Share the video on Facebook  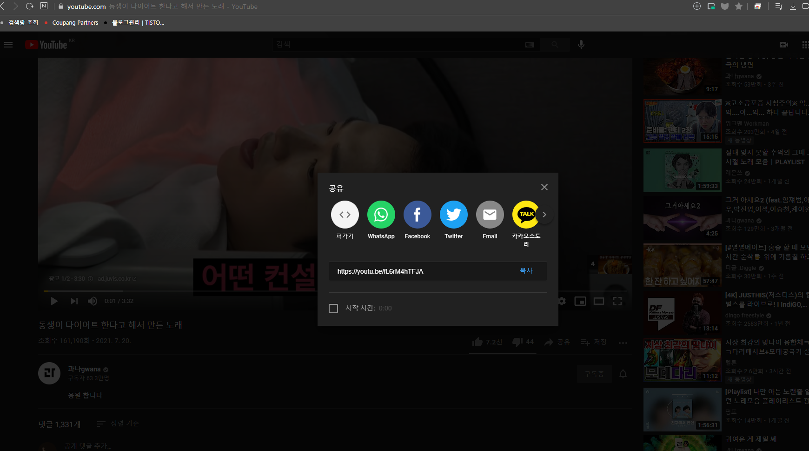(x=417, y=215)
